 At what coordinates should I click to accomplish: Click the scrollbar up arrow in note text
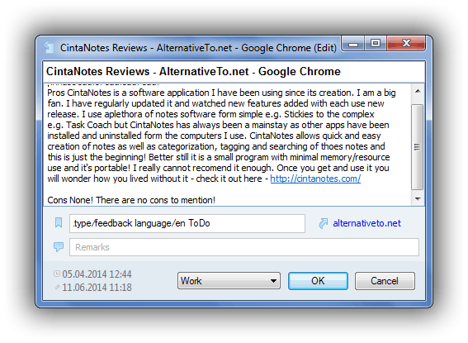(x=418, y=91)
